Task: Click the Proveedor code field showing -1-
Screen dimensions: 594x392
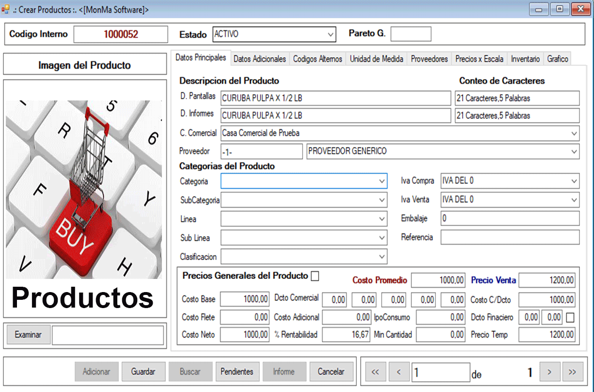Action: (x=261, y=151)
